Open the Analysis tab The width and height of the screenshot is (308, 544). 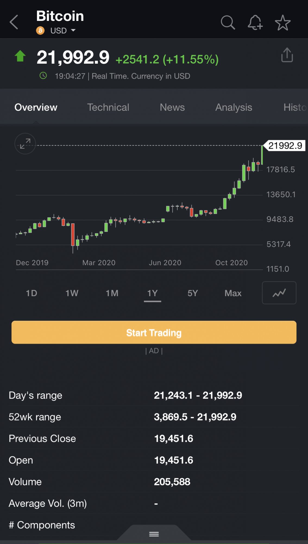pos(234,107)
